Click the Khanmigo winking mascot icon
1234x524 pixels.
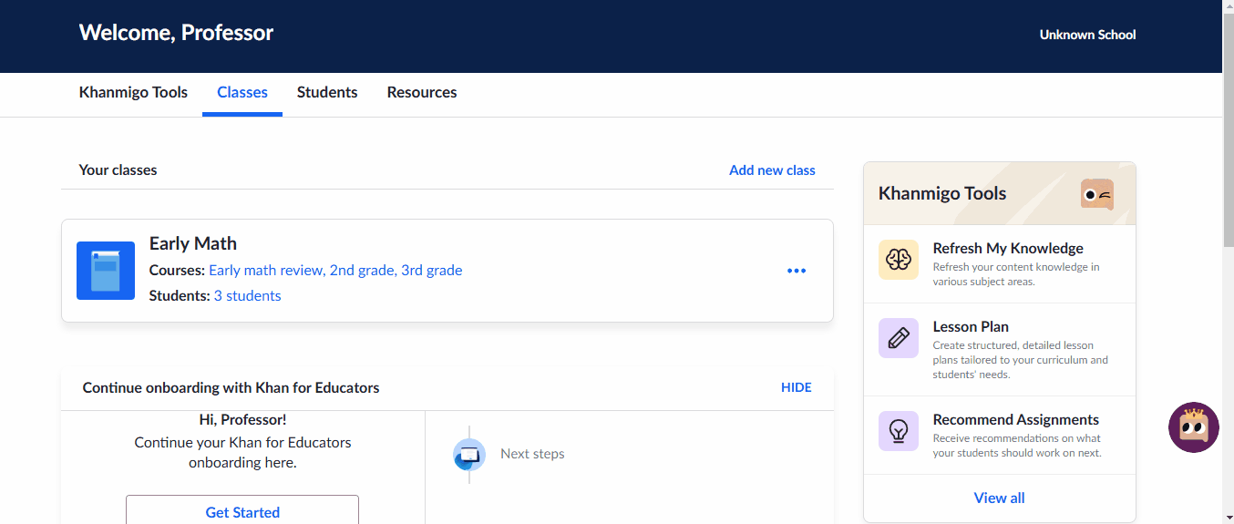click(1097, 194)
